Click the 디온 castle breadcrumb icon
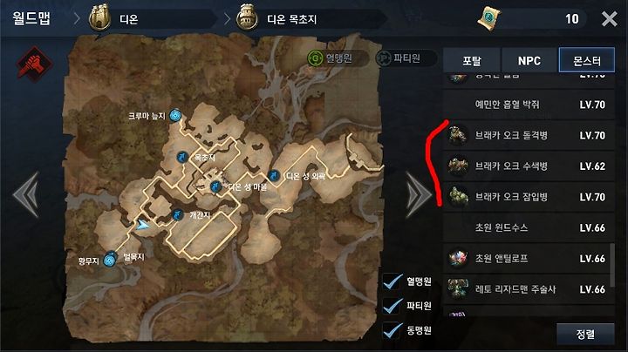Viewport: 628px width, 352px height. tap(99, 17)
